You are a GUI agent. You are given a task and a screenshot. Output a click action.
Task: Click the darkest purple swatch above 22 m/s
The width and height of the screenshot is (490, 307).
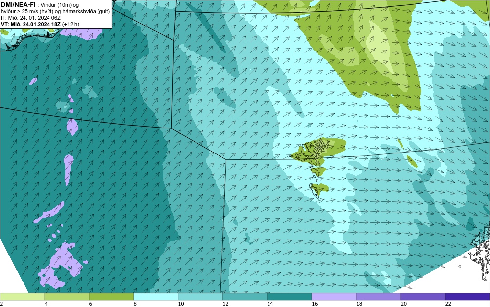pyautogui.click(x=467, y=296)
